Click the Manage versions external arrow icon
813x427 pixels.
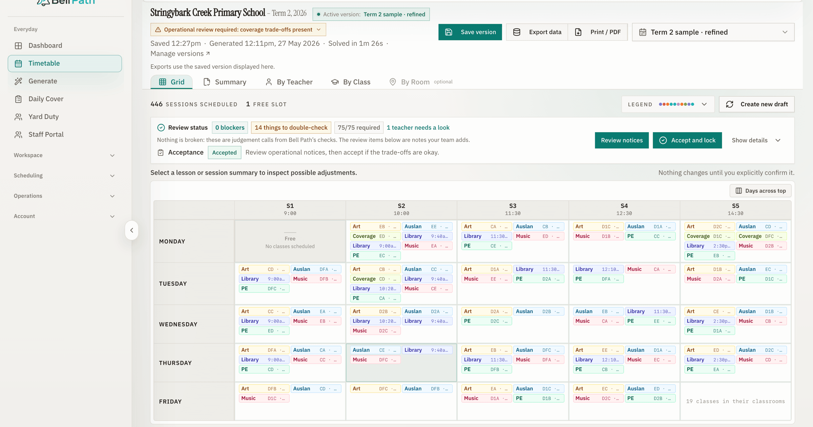208,54
